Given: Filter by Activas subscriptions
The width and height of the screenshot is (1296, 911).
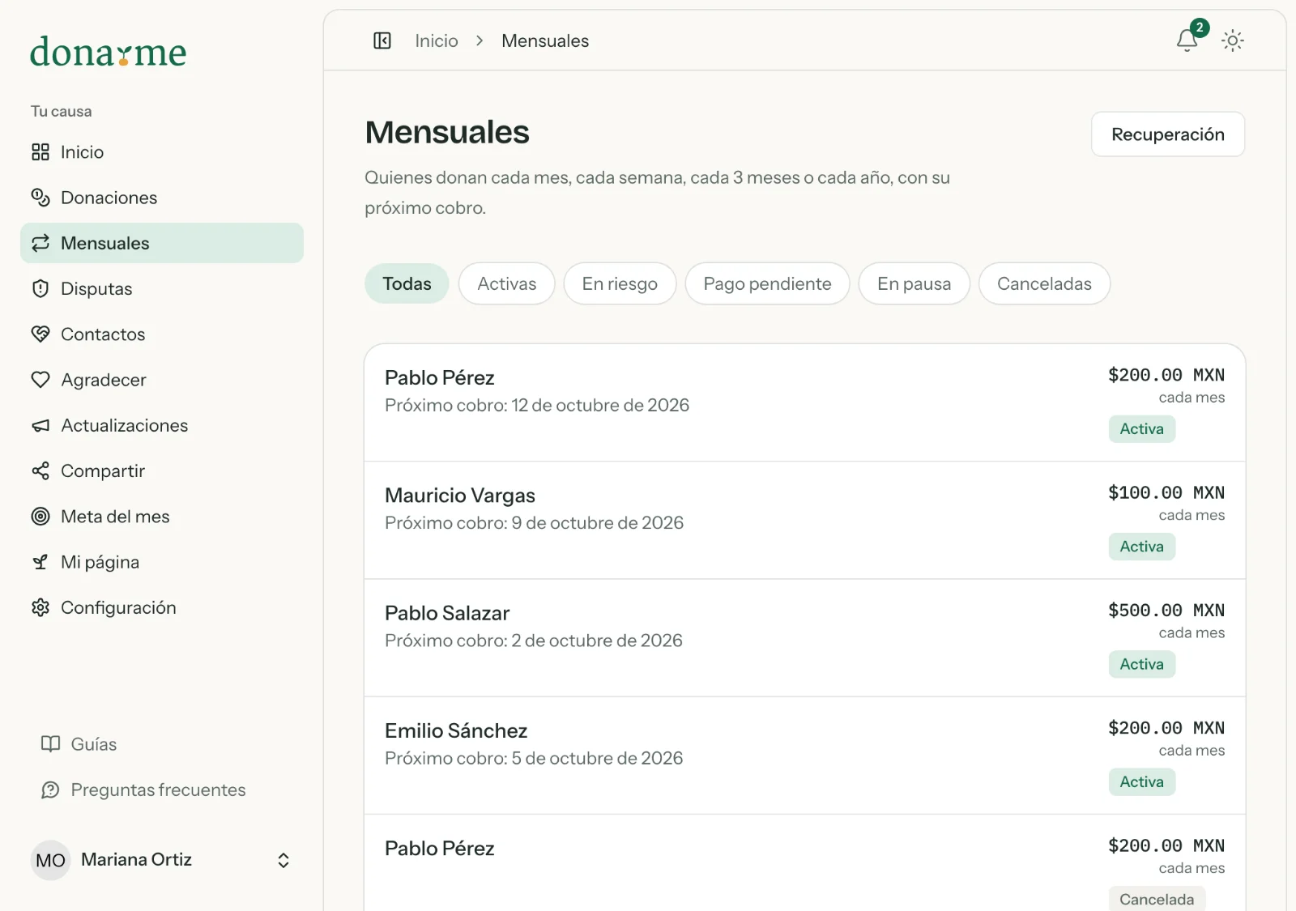Looking at the screenshot, I should [507, 283].
